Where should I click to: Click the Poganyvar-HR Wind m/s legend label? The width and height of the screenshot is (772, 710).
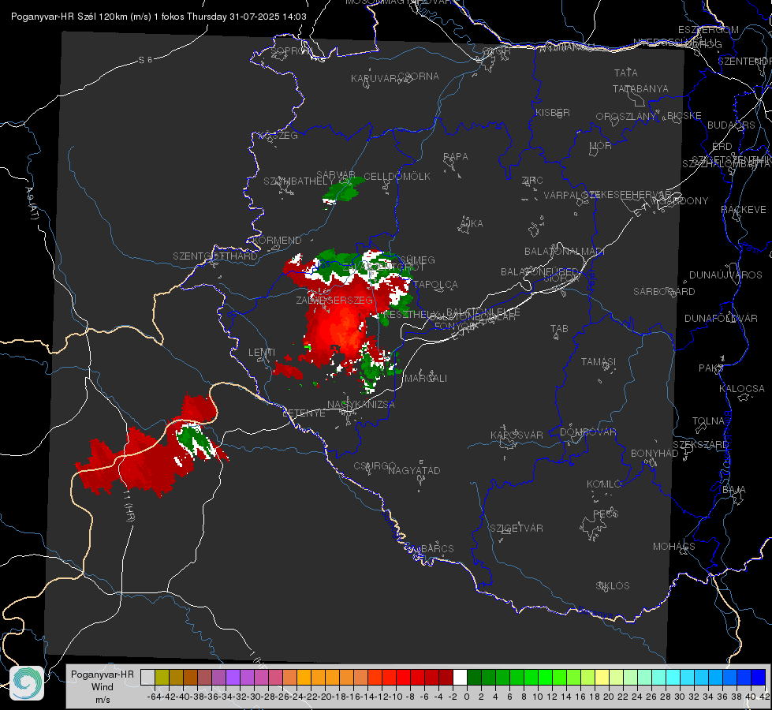click(x=103, y=687)
